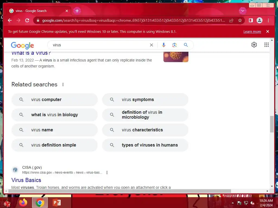The height and width of the screenshot is (208, 278).
Task: Click the CISA site favicon
Action: tap(15, 170)
